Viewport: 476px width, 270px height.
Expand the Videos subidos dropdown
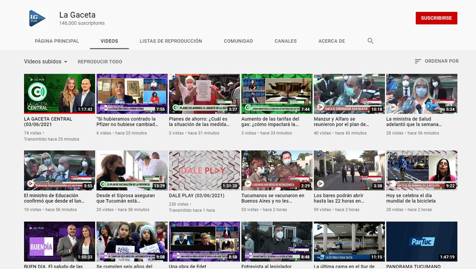pyautogui.click(x=46, y=62)
